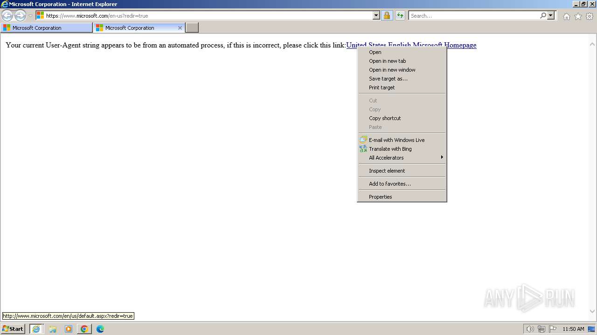The width and height of the screenshot is (597, 335).
Task: Click the Microsoft site favicon in address bar
Action: 41,15
